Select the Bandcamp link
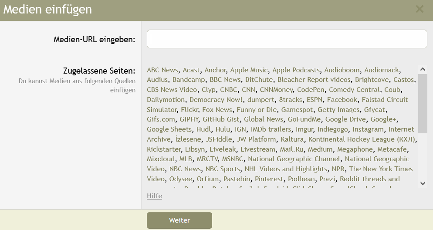The width and height of the screenshot is (433, 230). coord(189,80)
